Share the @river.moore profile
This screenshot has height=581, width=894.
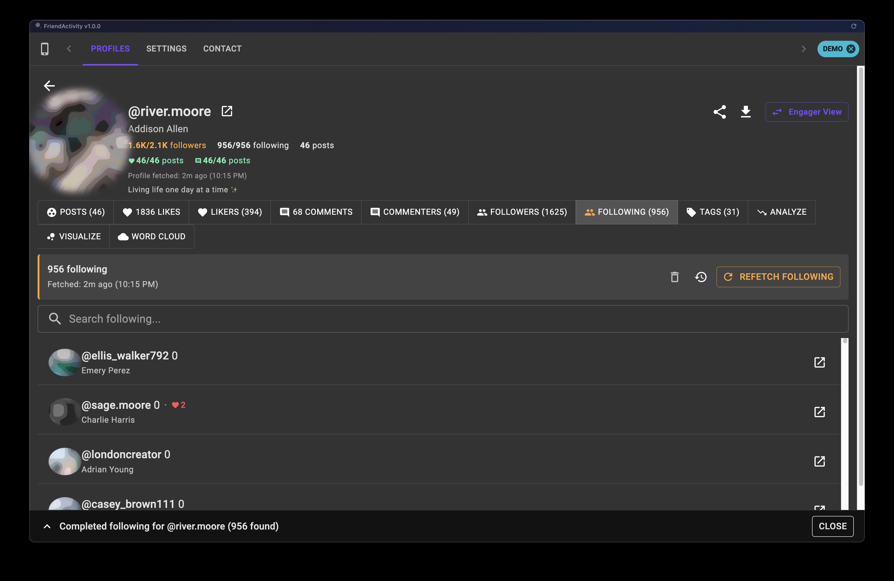coord(720,112)
